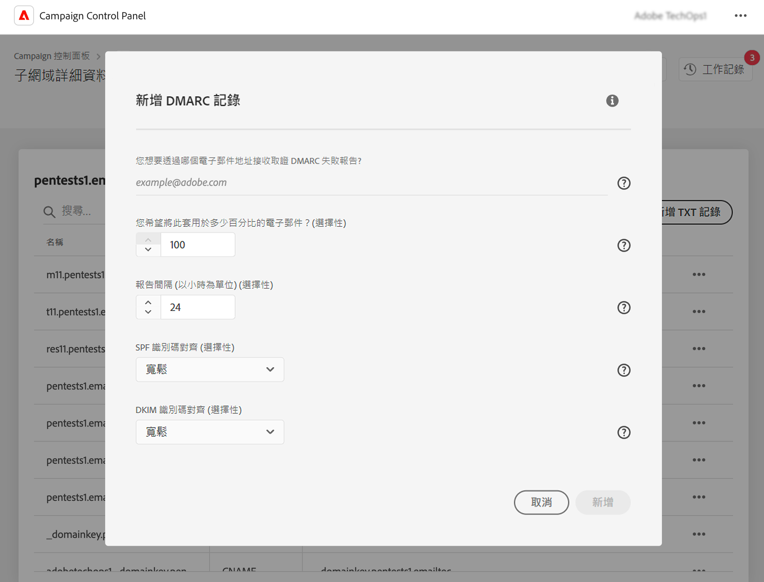The image size is (764, 582).
Task: Decrease the report interval hours
Action: (148, 312)
